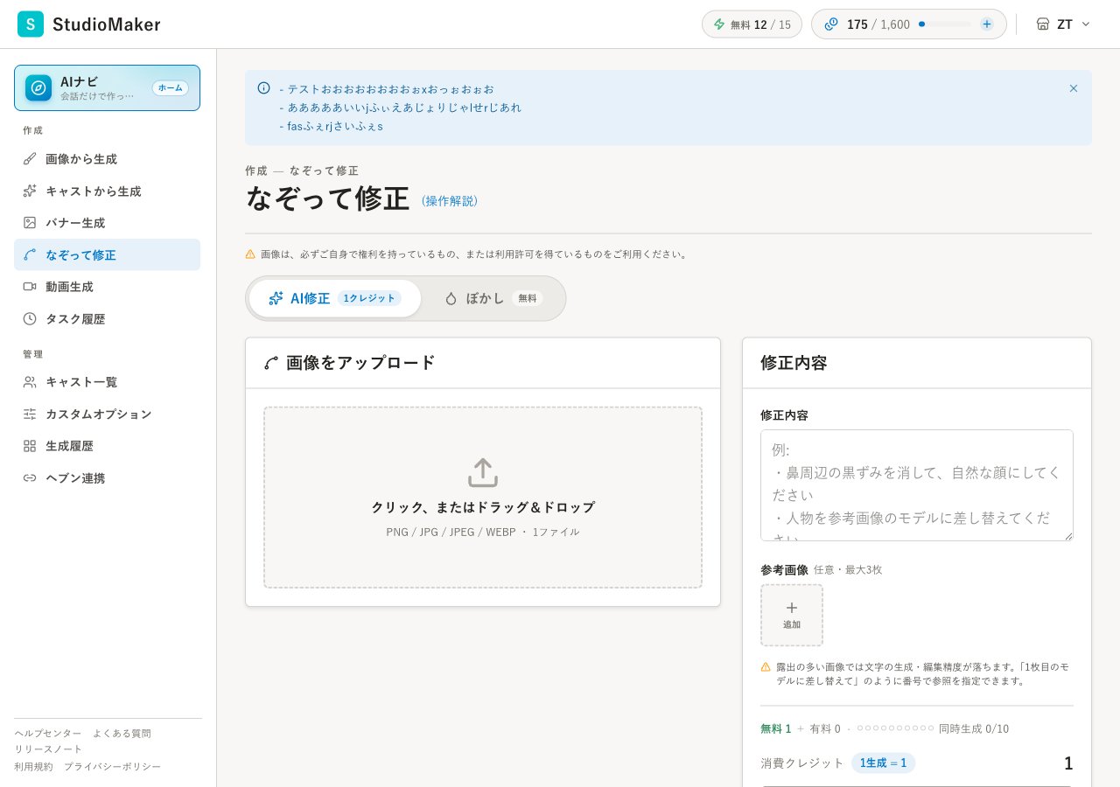Click the video camera icon beside 動画生成
This screenshot has width=1120, height=787.
pyautogui.click(x=30, y=286)
